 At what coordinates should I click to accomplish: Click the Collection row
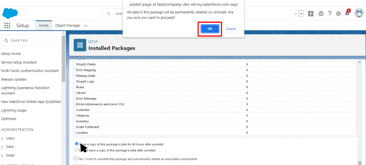215,110
